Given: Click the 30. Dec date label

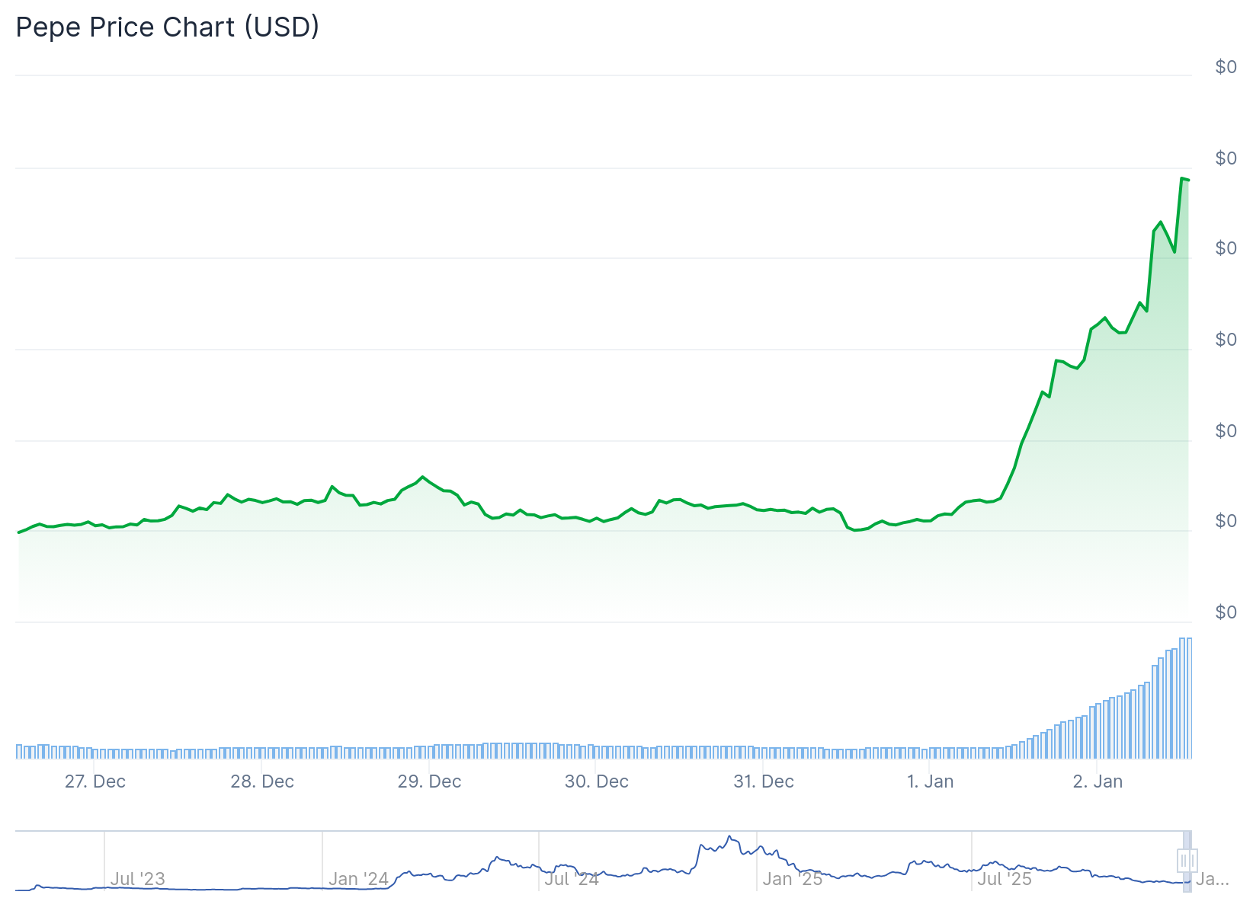Looking at the screenshot, I should [x=596, y=781].
